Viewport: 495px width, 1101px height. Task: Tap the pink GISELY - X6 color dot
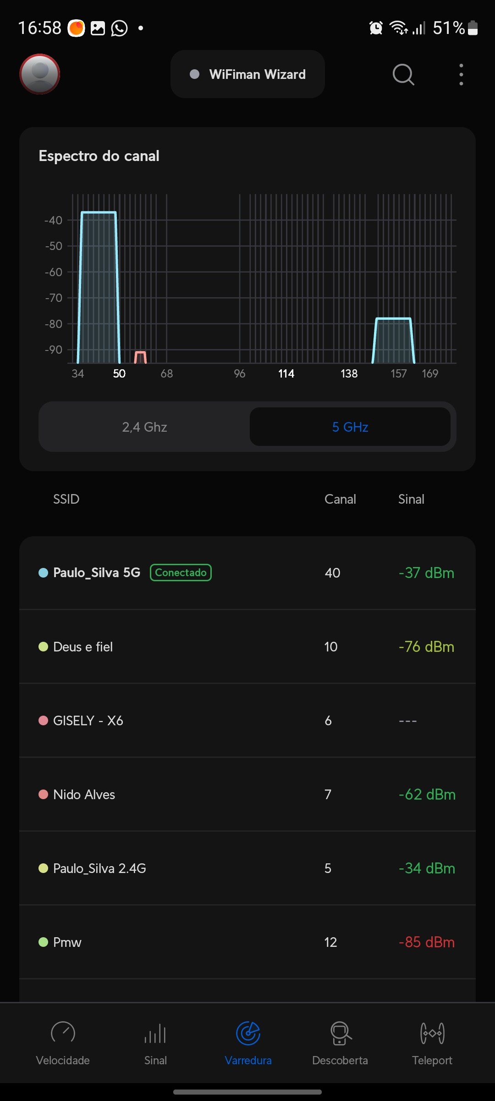[44, 721]
